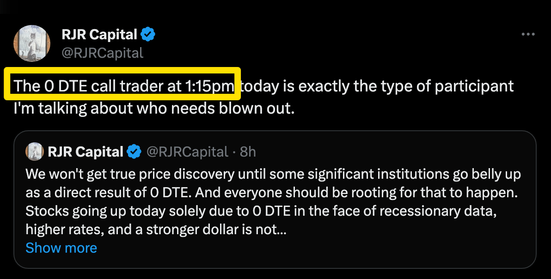This screenshot has width=551, height=279.
Task: Click the "higher rates, and a stronger dollar" line
Action: click(156, 230)
